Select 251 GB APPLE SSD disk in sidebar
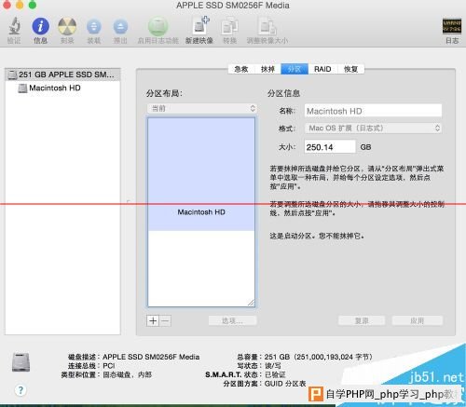This screenshot has height=407, width=466. click(x=62, y=75)
